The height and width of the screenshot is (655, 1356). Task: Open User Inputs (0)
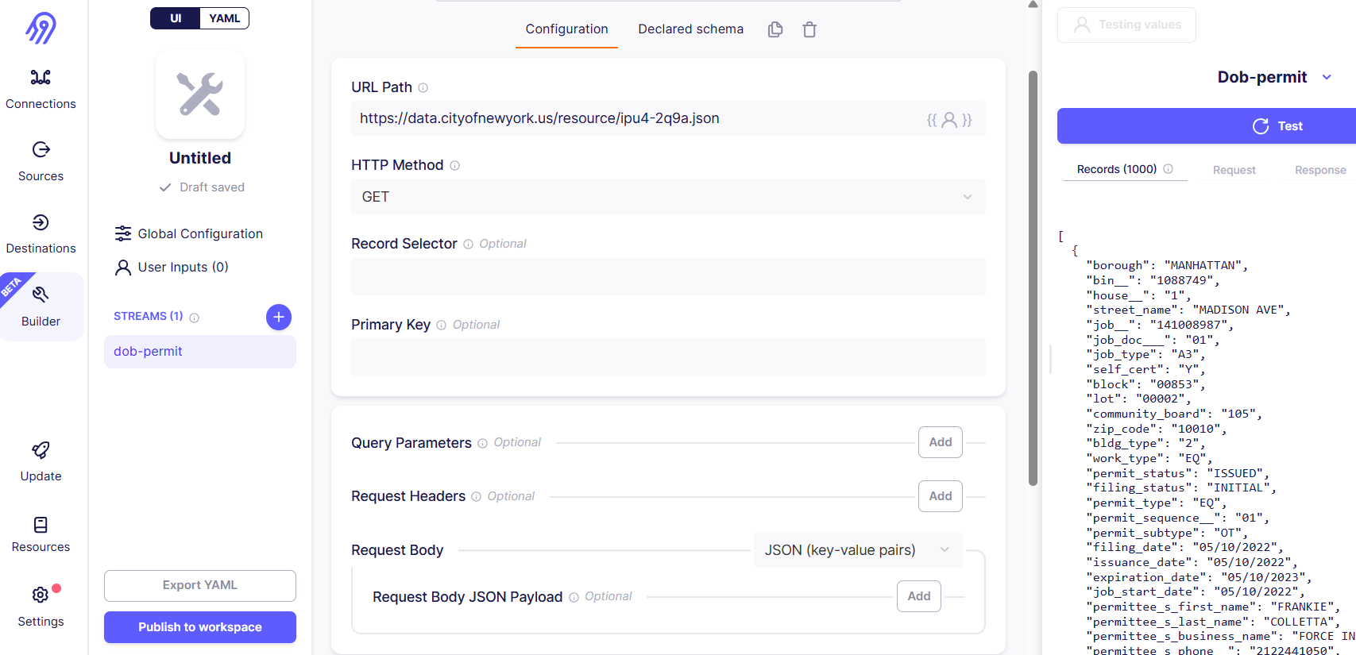pos(172,267)
